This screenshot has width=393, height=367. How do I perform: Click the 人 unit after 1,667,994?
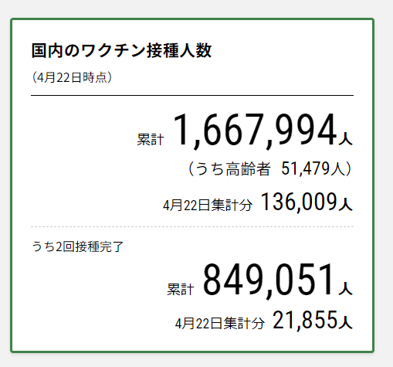pos(346,139)
